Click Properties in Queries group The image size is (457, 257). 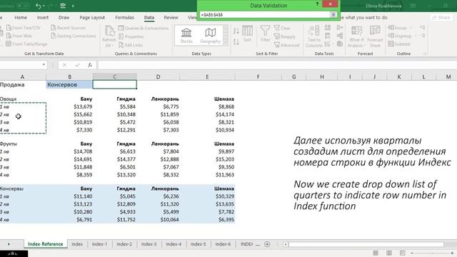131,36
